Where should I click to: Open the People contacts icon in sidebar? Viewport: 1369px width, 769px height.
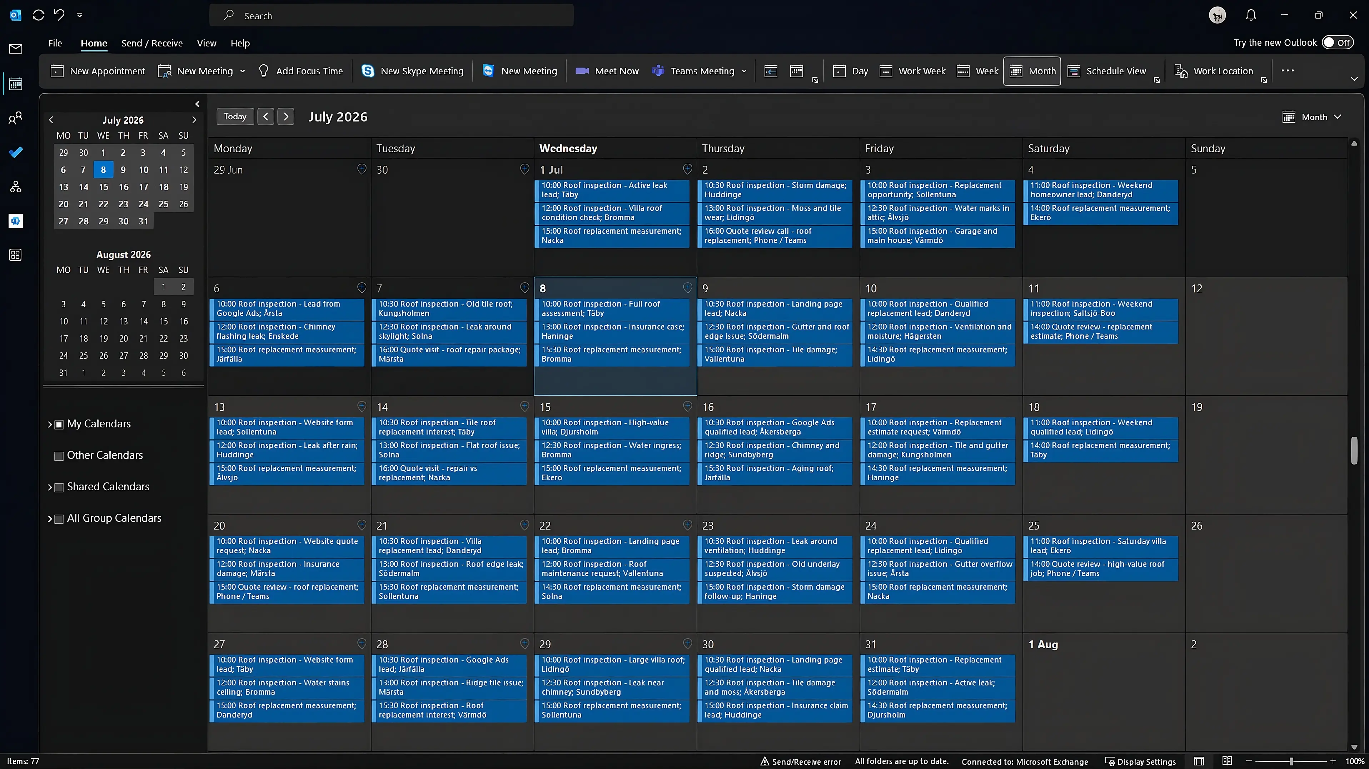(x=15, y=118)
